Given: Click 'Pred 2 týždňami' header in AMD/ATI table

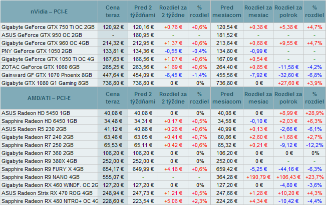Looking at the screenshot, I should tap(143, 97).
